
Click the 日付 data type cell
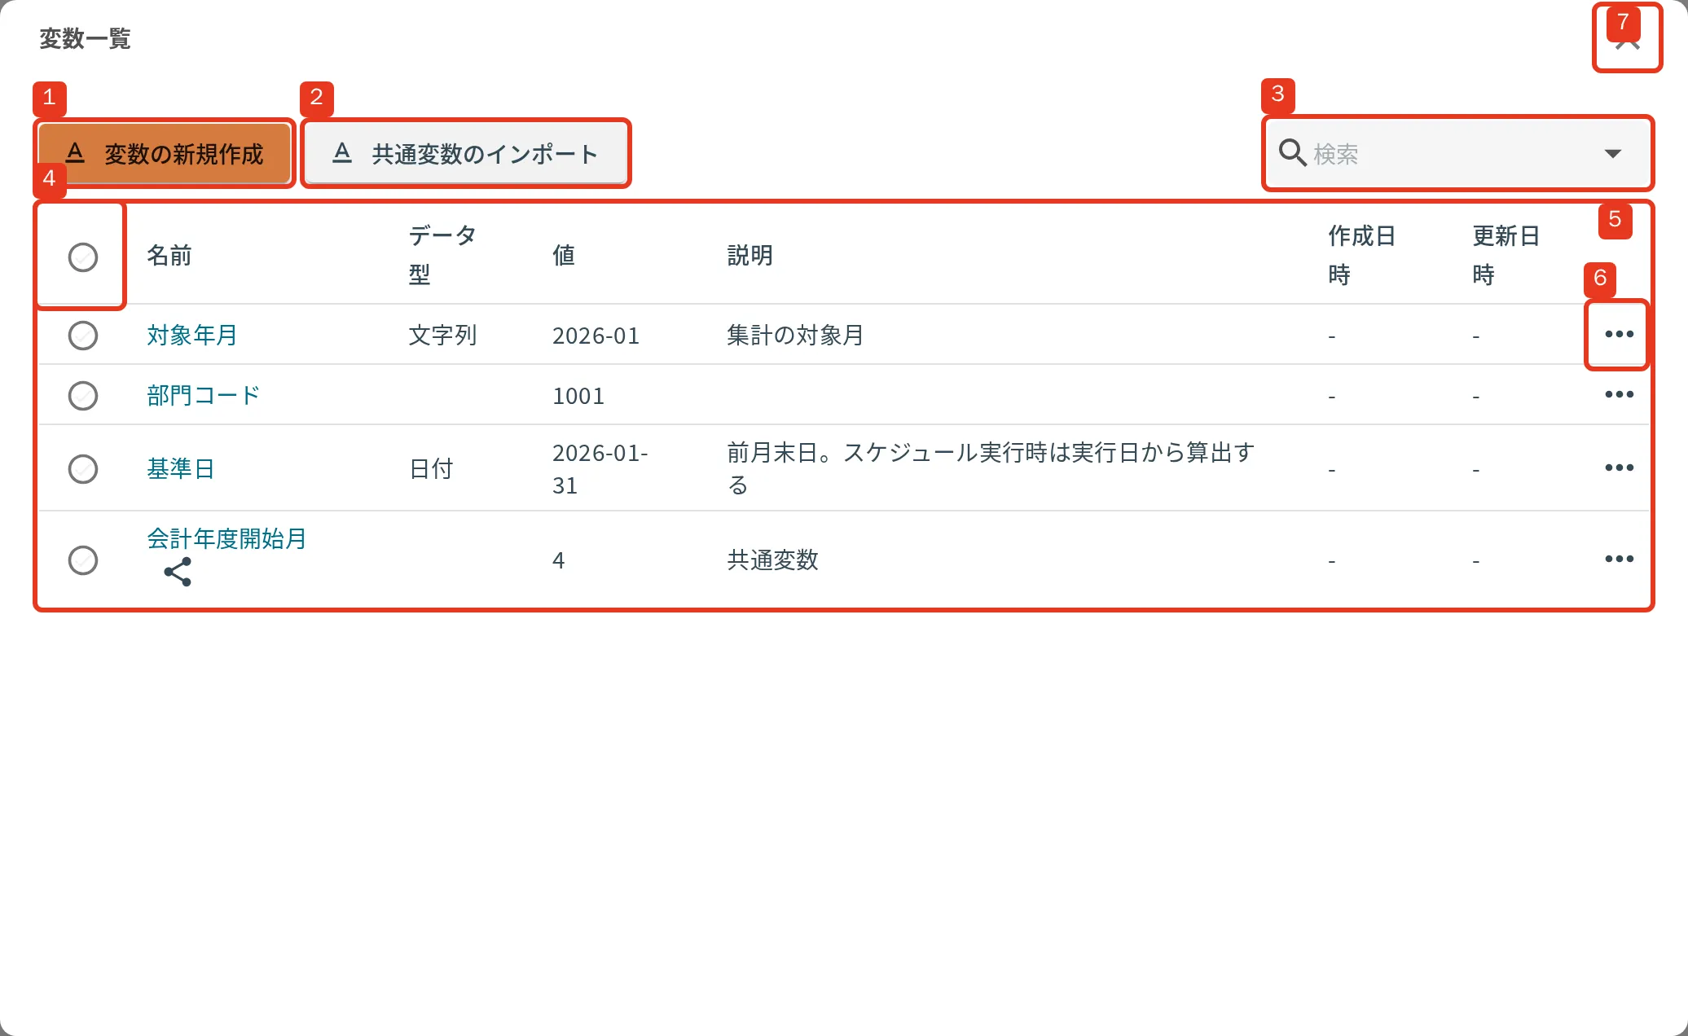431,468
